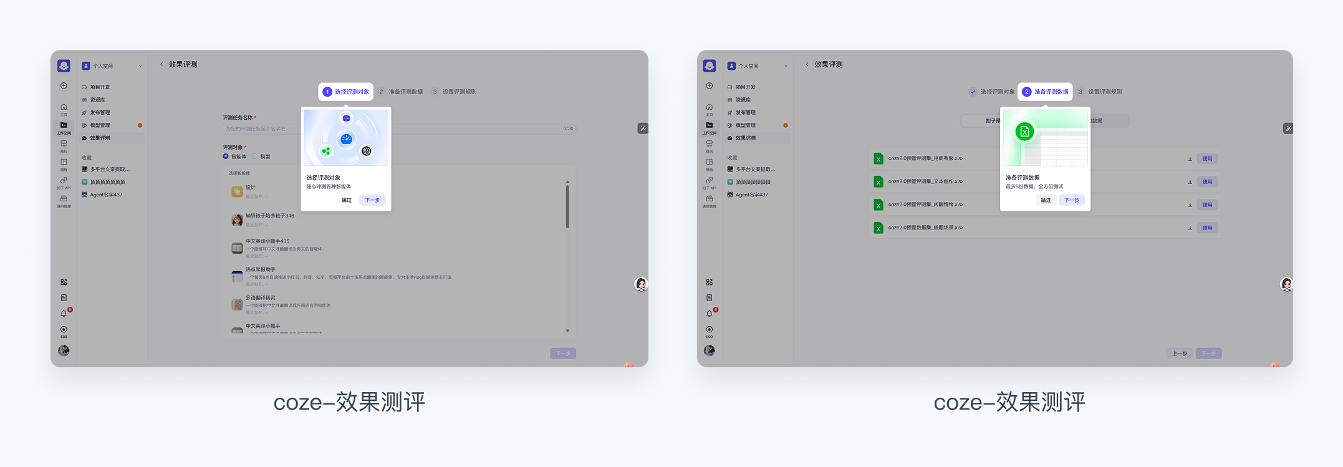Click the 500 credits icon in right window

[710, 331]
